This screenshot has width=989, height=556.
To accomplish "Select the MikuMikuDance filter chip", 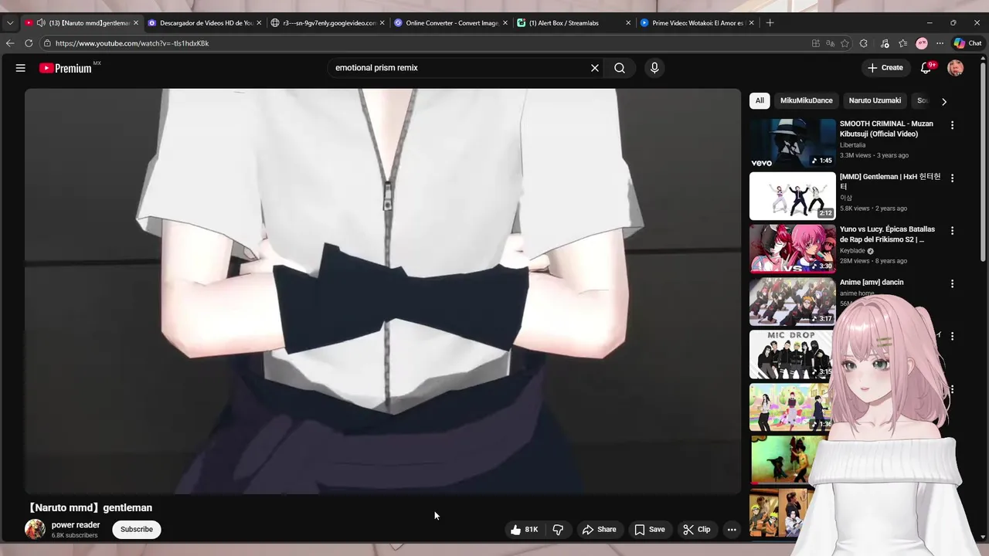I will 807,100.
